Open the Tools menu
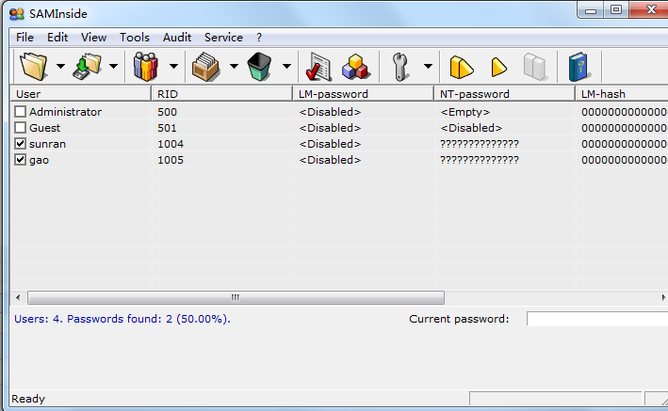Viewport: 668px width, 411px height. tap(135, 38)
